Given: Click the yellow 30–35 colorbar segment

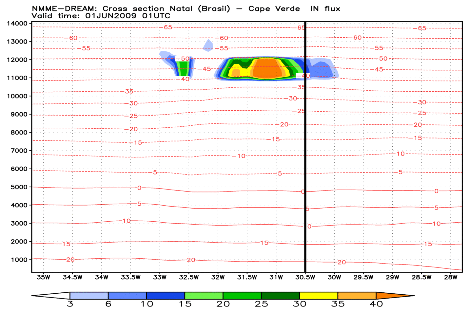Looking at the screenshot, I should click(319, 296).
